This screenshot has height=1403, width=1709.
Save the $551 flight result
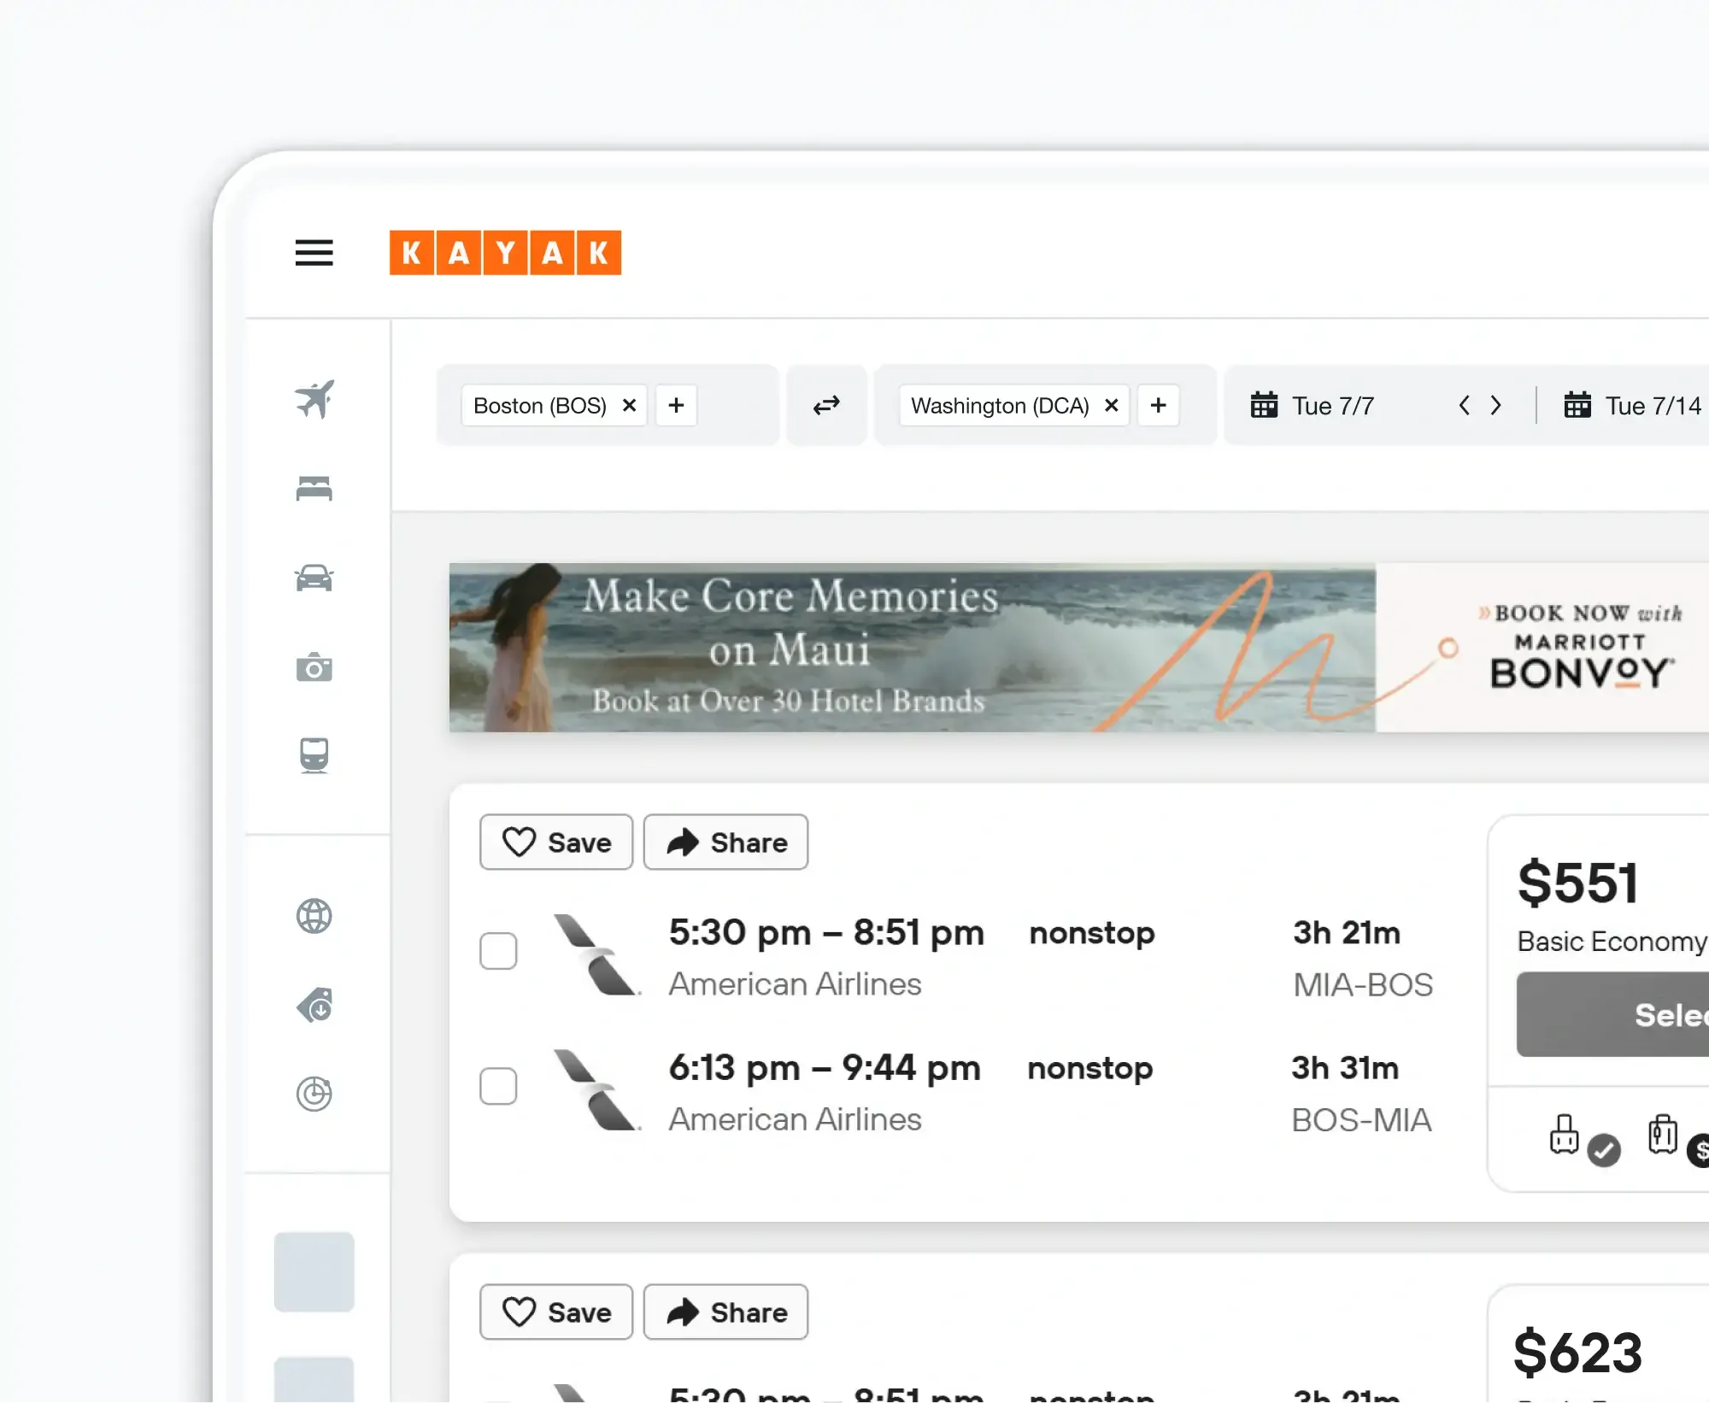(x=556, y=842)
